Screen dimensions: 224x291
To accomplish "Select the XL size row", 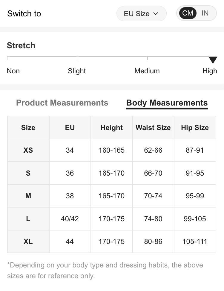I will pos(28,242).
